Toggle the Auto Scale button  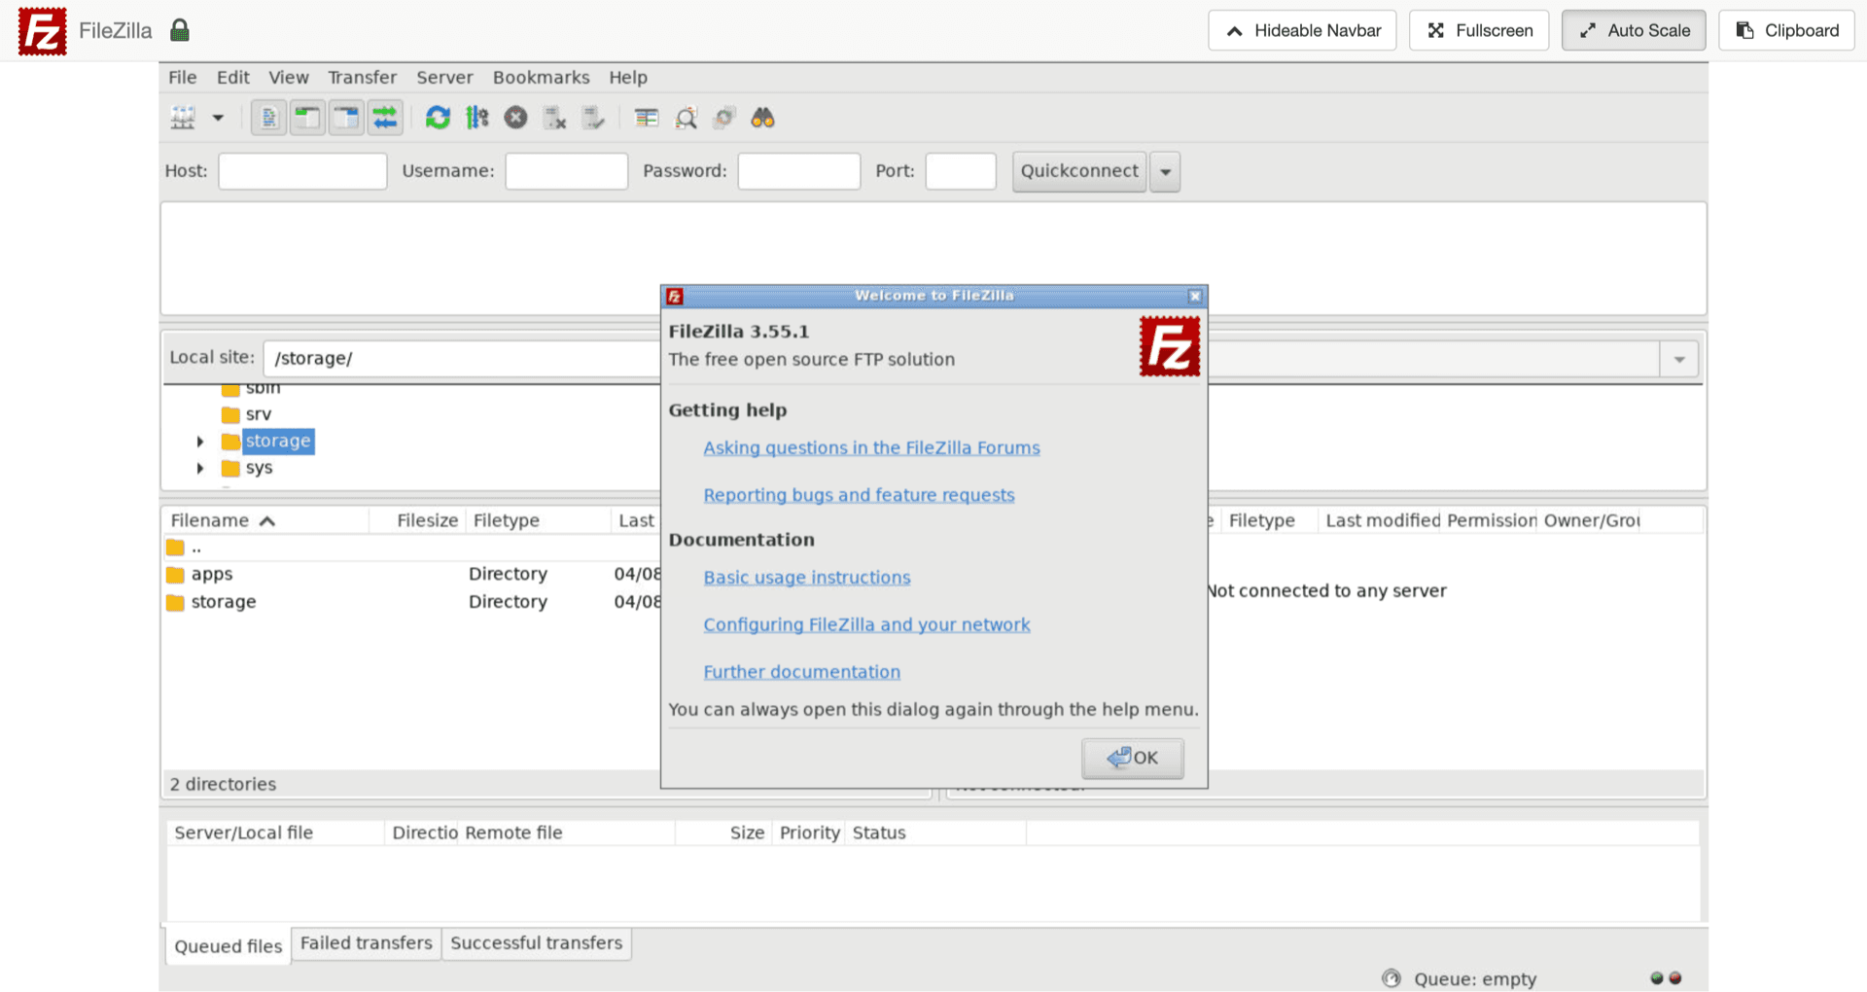(1634, 30)
